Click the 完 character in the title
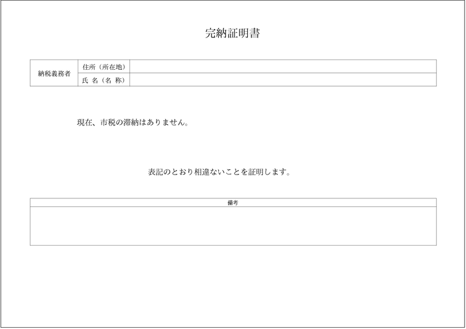 click(x=210, y=34)
